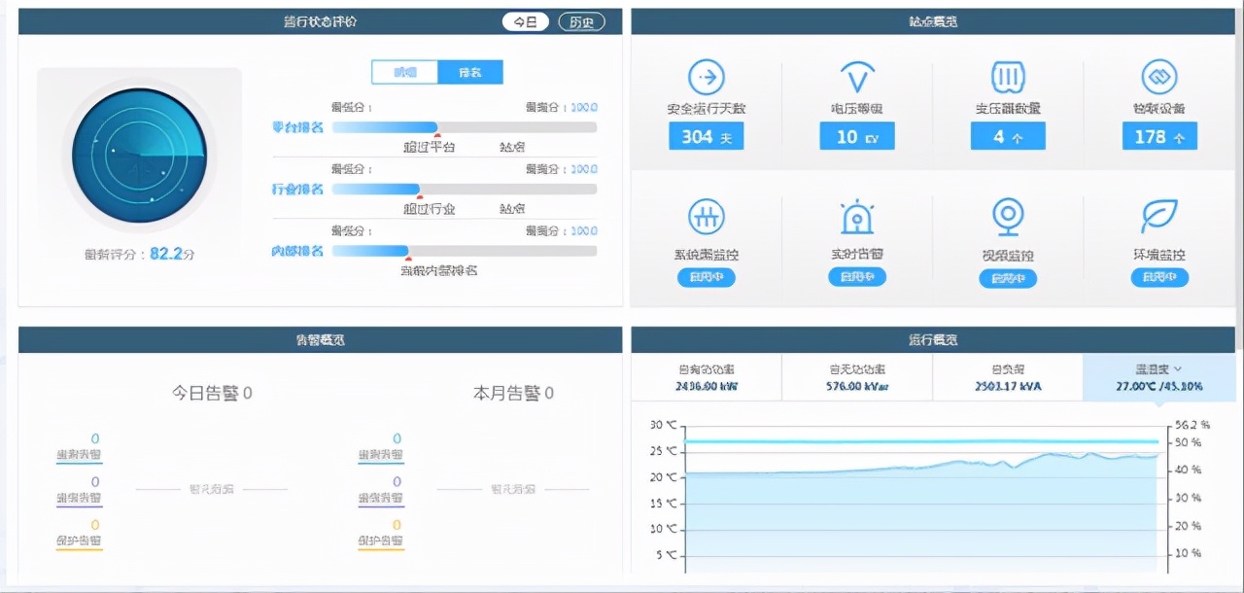Click the 4 个 value button

coord(1008,136)
